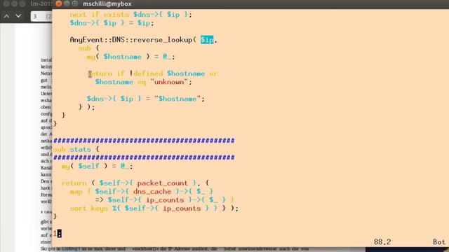
Task: Click the dns_cache hash key
Action: pos(152,191)
